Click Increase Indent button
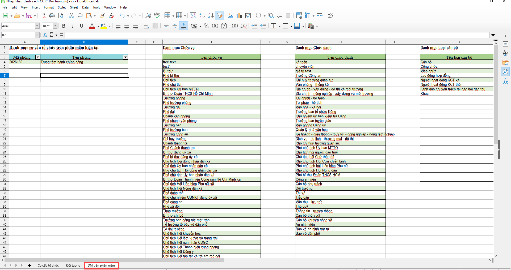 254,26
